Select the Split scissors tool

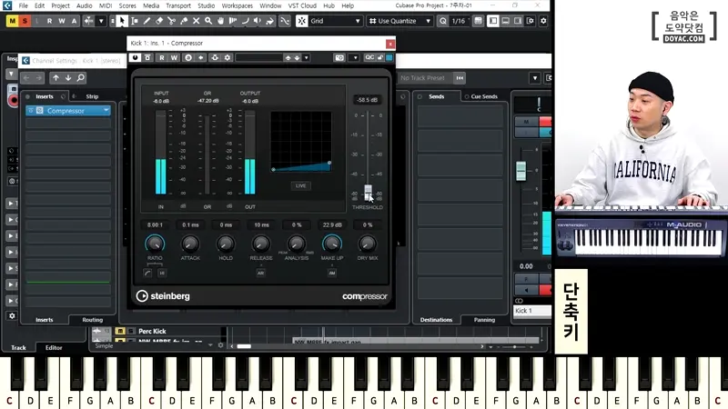(171, 21)
